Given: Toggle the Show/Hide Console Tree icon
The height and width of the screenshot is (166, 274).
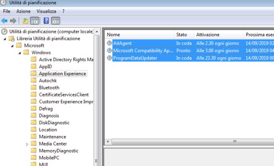Looking at the screenshot, I should pos(35,21).
